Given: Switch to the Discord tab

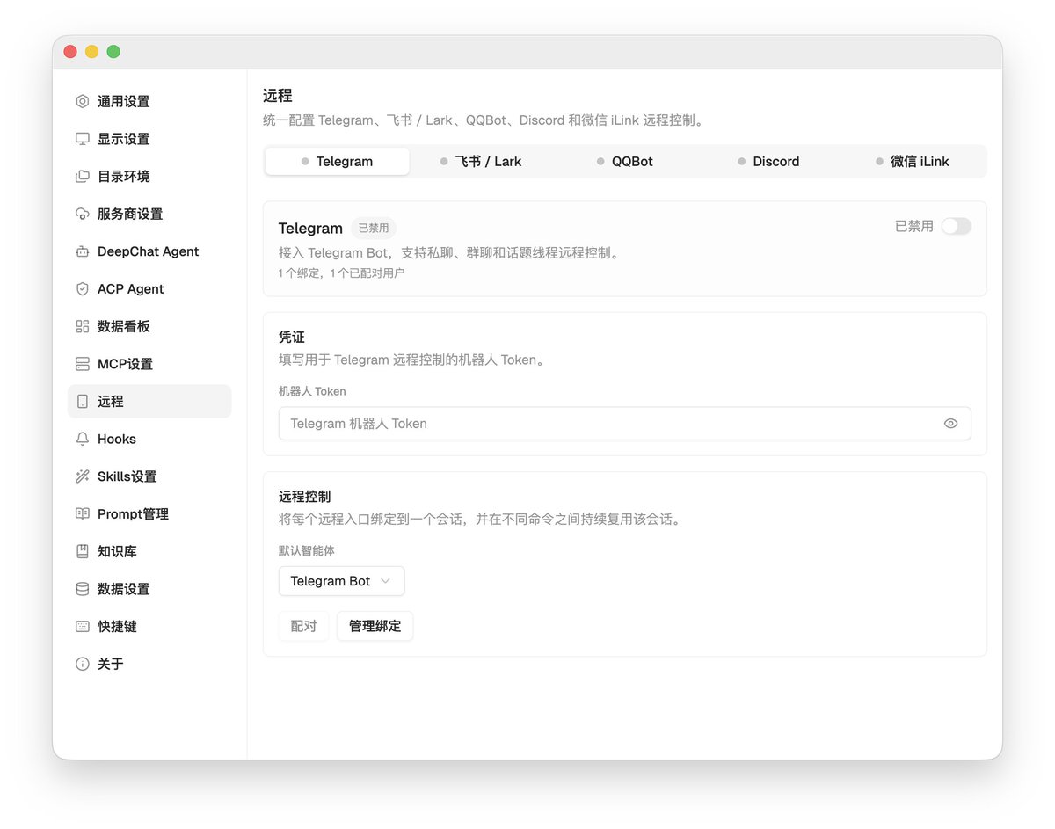Looking at the screenshot, I should pyautogui.click(x=769, y=161).
